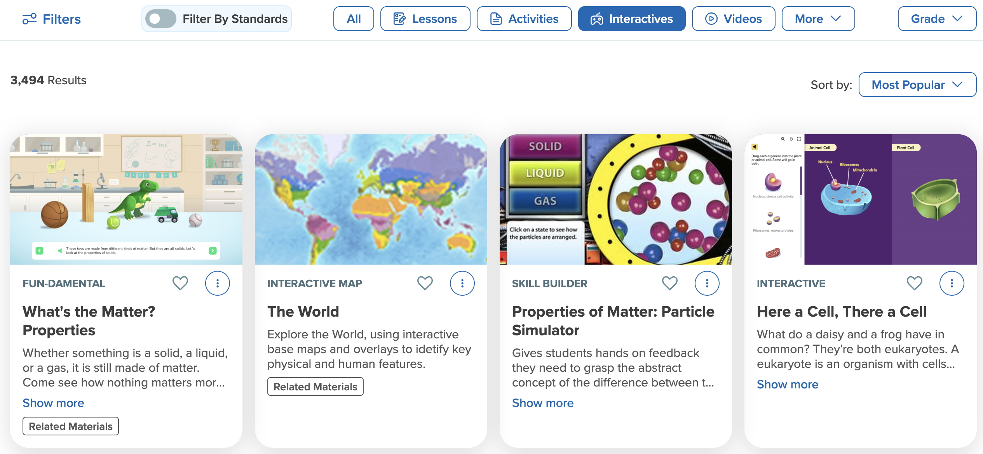Open the Grade dropdown
This screenshot has height=454, width=983.
(x=937, y=18)
